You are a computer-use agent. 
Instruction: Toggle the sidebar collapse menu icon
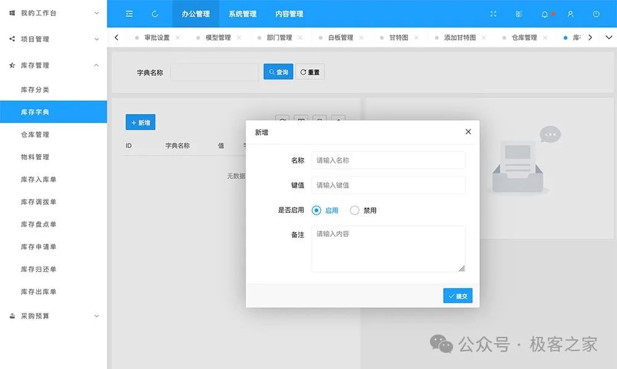tap(129, 14)
